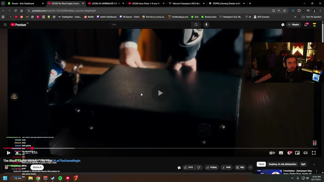Open the Chrome three-dot menu
This screenshot has width=324, height=182.
click(320, 11)
